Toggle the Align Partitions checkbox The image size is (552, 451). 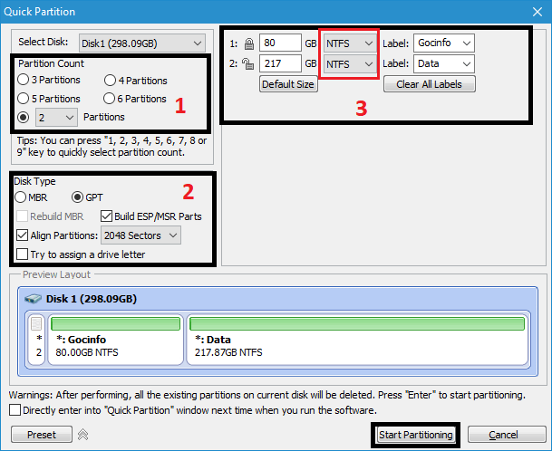click(22, 235)
